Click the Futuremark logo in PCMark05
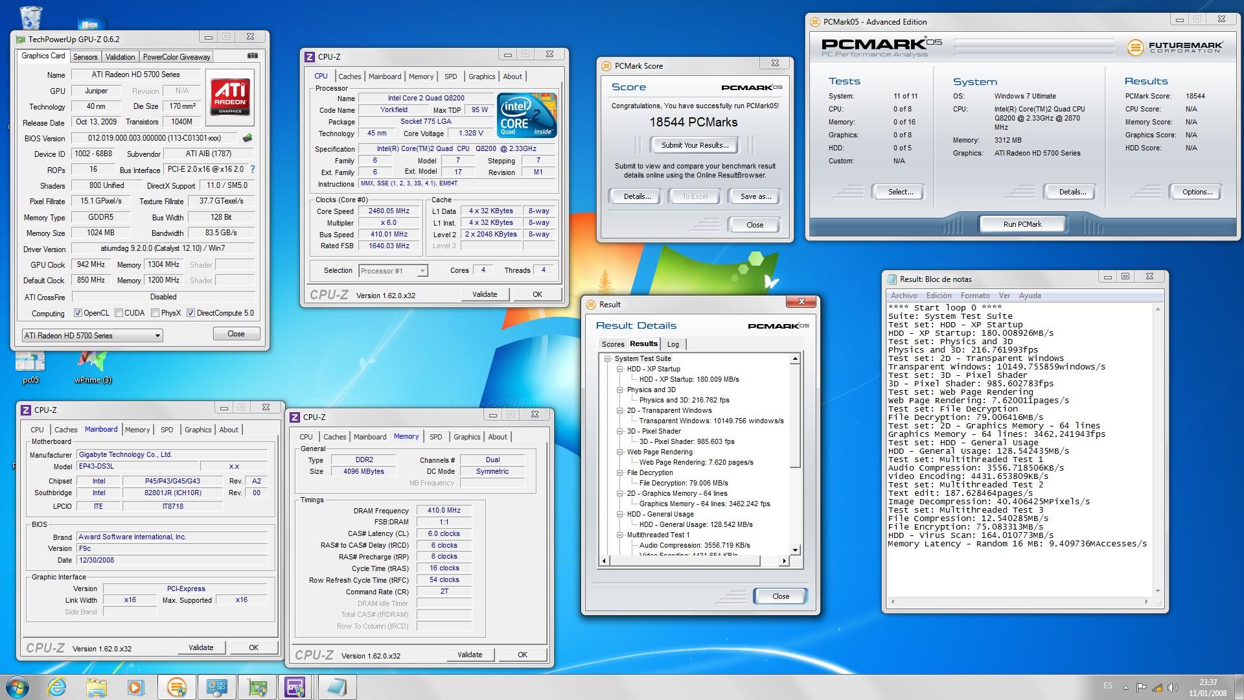 point(1175,47)
